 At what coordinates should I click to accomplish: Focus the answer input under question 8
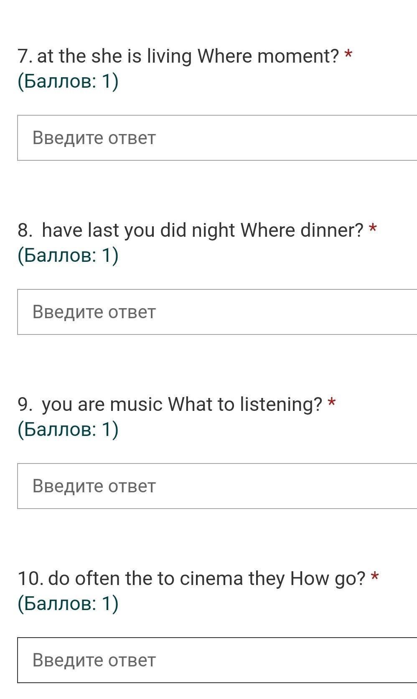(x=217, y=312)
